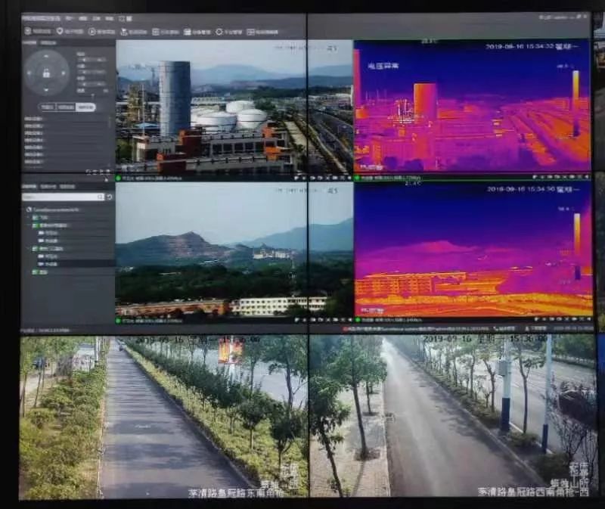Expand the root node of the device tree
This screenshot has width=605, height=509.
(x=28, y=209)
